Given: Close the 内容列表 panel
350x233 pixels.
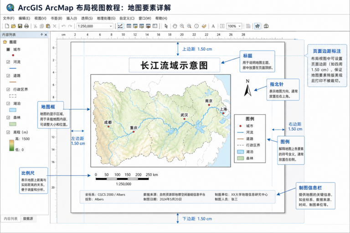Looking at the screenshot, I should [x=46, y=35].
